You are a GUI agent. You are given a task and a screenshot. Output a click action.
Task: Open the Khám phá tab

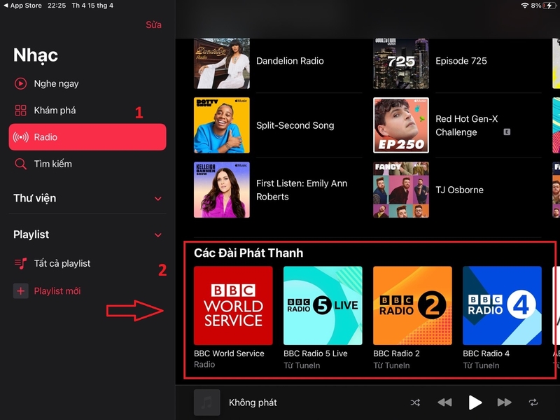click(x=87, y=111)
